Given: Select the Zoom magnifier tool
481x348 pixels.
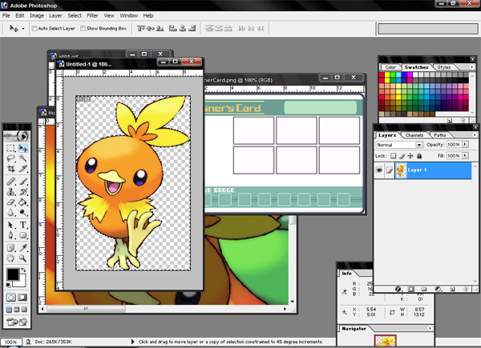Looking at the screenshot, I should point(23,258).
